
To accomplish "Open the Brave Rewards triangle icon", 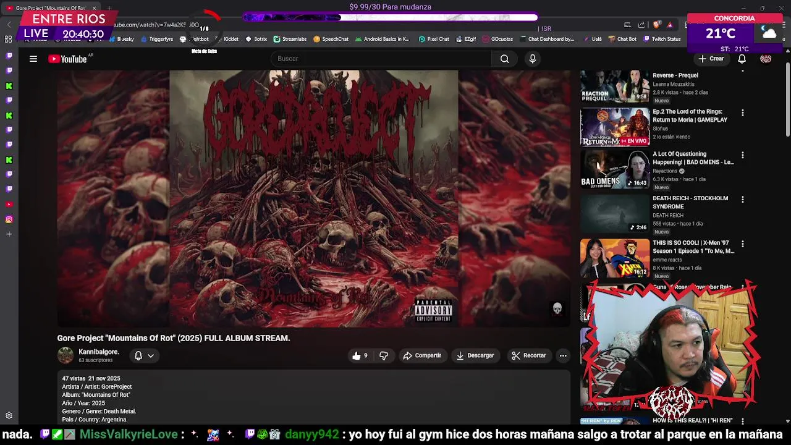I will (x=670, y=25).
